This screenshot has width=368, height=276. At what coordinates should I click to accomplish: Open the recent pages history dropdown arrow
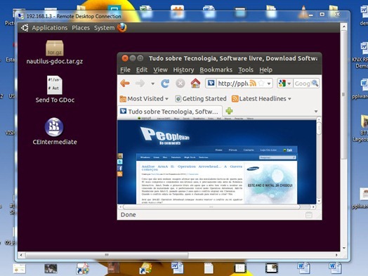pyautogui.click(x=153, y=84)
